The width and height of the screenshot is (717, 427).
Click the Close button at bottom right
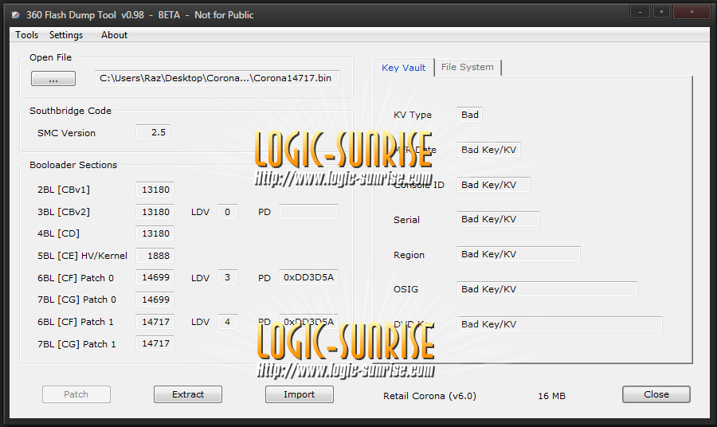coord(656,394)
